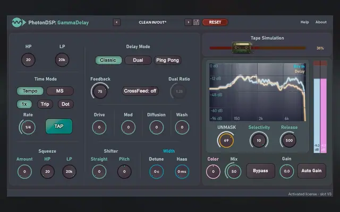
Task: Select Ping Pong delay mode
Action: pyautogui.click(x=167, y=60)
